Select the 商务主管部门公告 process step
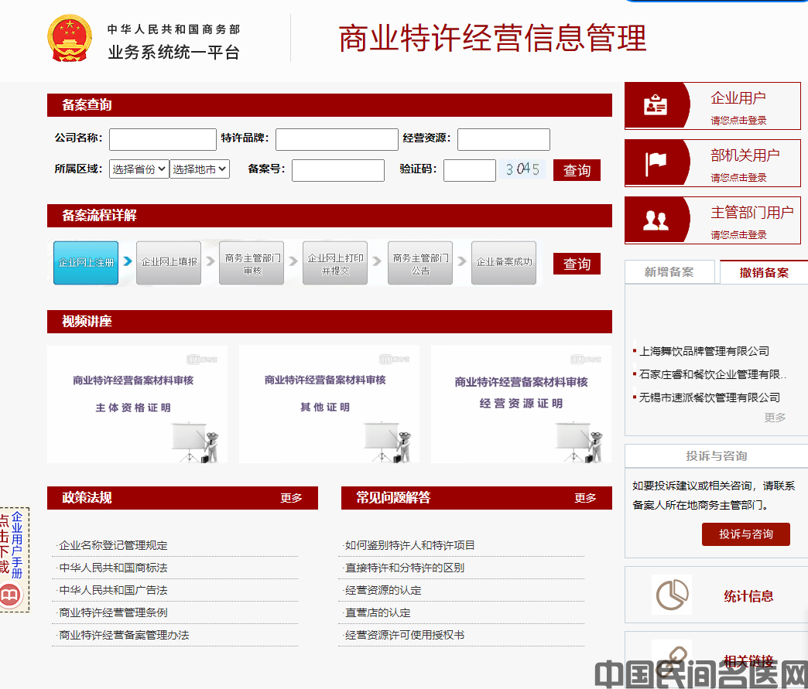Image resolution: width=808 pixels, height=689 pixels. (x=420, y=263)
